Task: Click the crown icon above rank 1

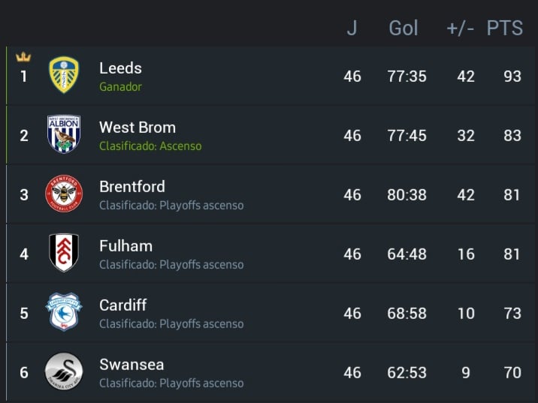Action: pos(23,57)
